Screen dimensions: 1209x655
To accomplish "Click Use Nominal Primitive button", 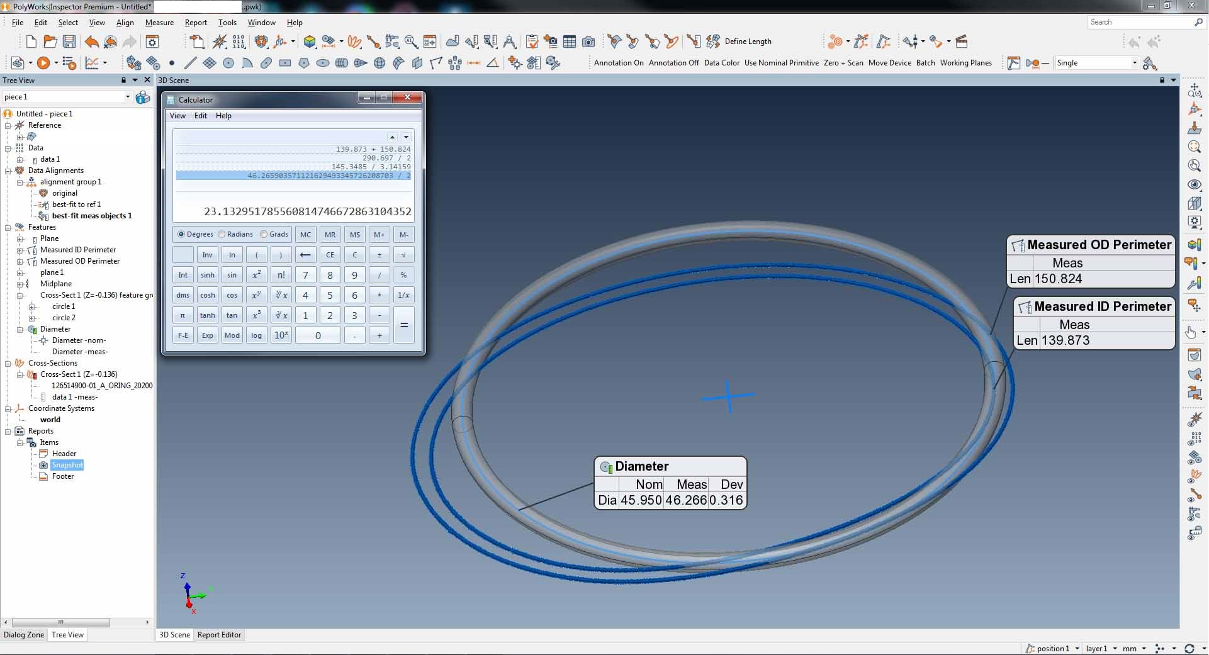I will [x=782, y=63].
